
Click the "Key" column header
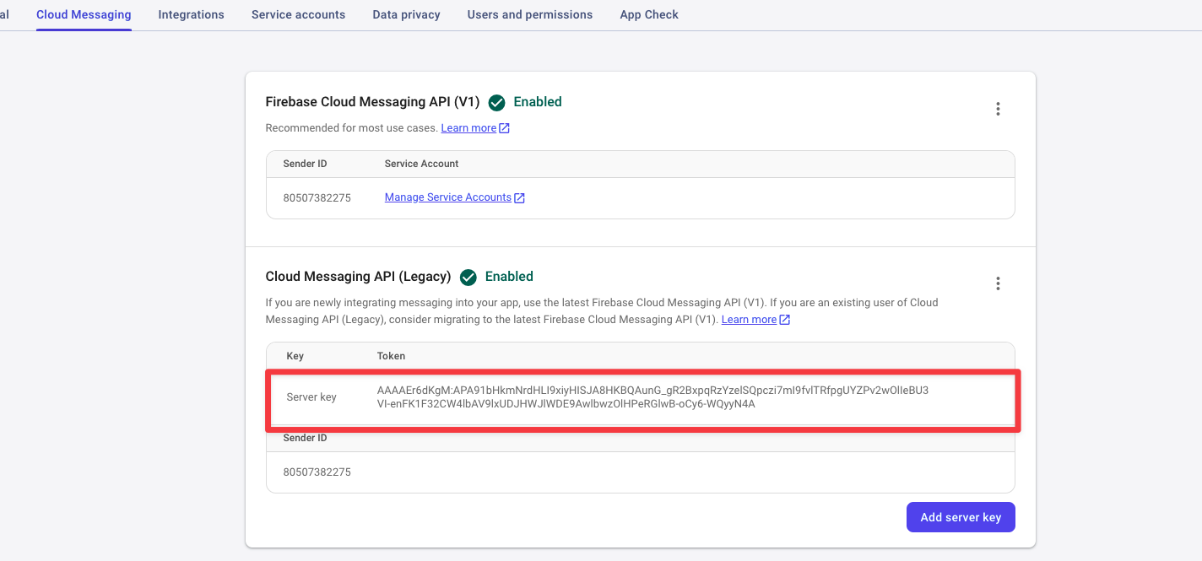click(295, 356)
